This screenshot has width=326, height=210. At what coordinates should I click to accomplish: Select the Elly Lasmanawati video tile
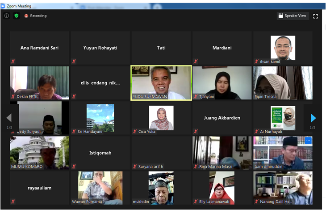click(222, 188)
